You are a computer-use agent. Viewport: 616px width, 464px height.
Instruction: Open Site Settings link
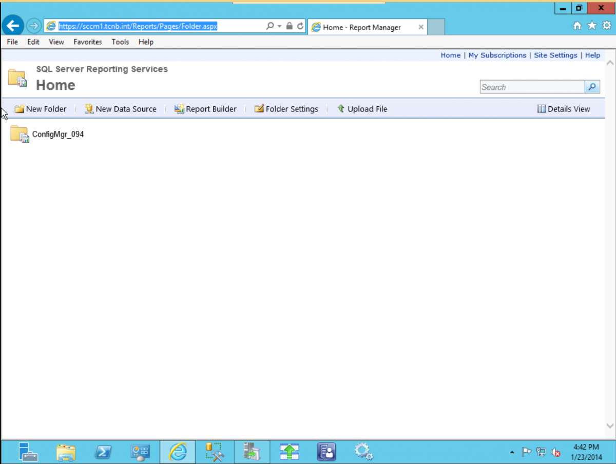click(x=555, y=55)
